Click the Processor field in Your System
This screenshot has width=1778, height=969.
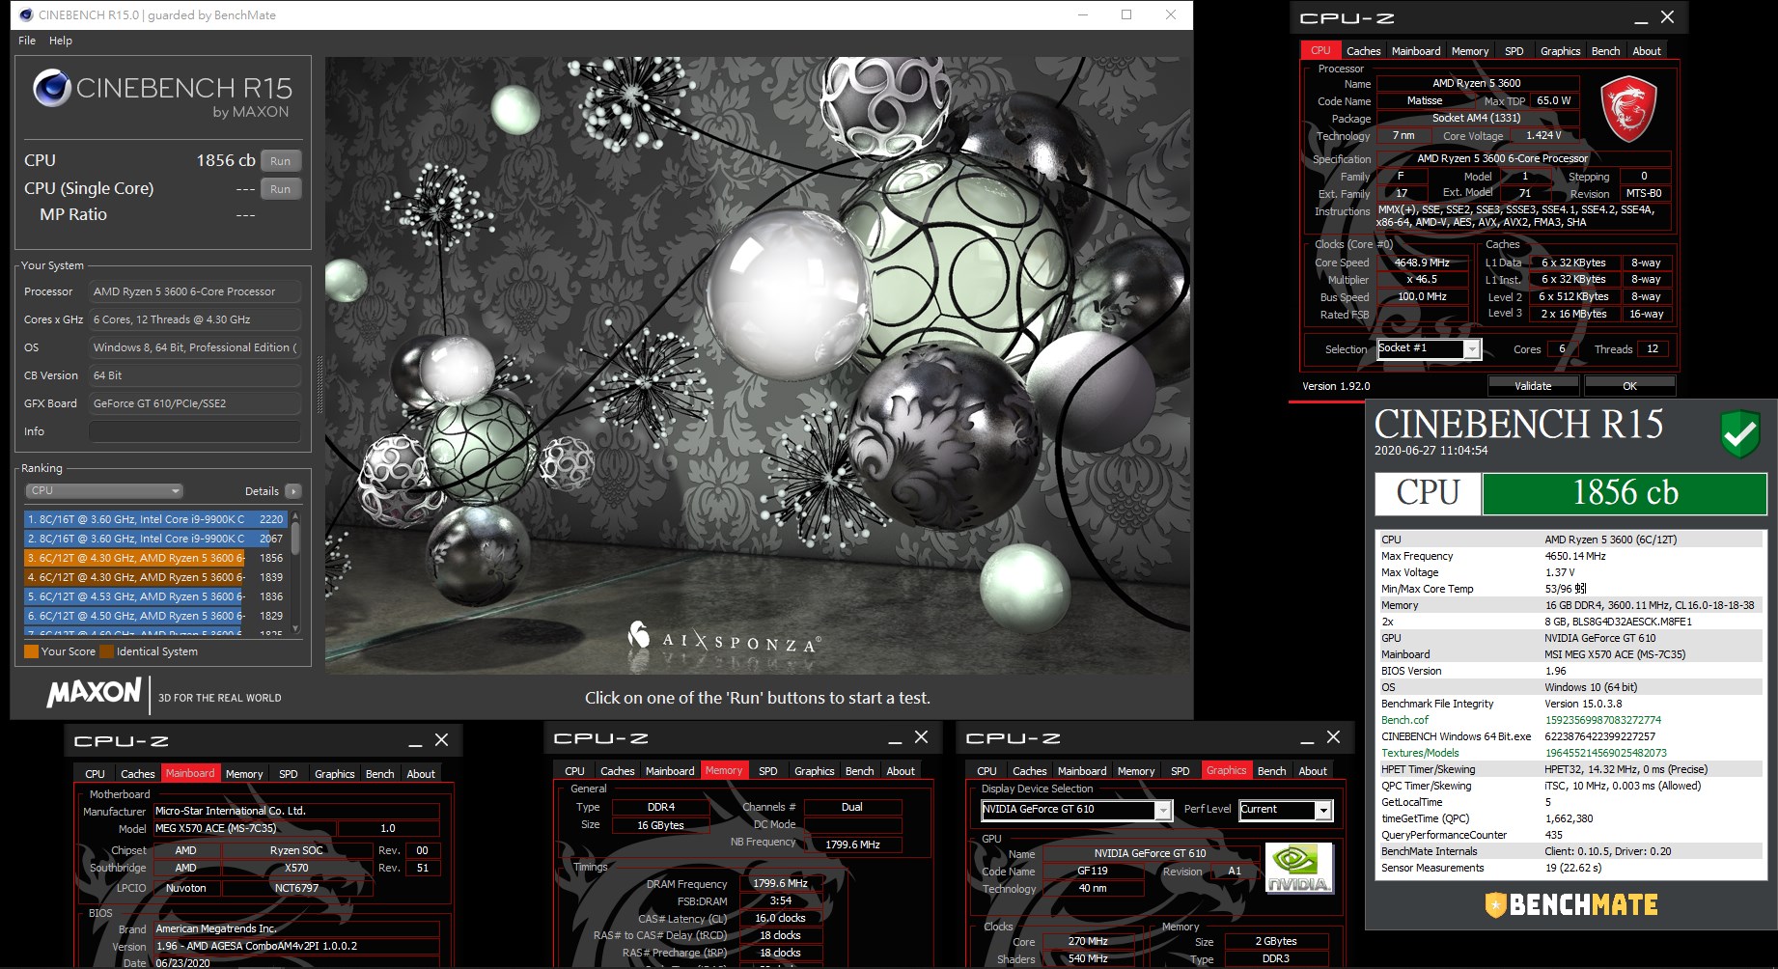click(195, 291)
